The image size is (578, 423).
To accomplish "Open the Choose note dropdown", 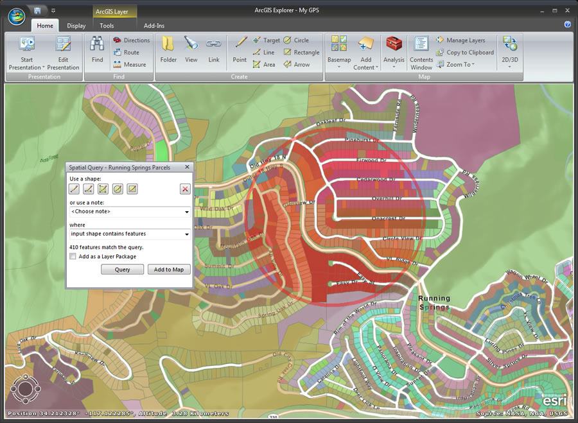I will click(130, 212).
